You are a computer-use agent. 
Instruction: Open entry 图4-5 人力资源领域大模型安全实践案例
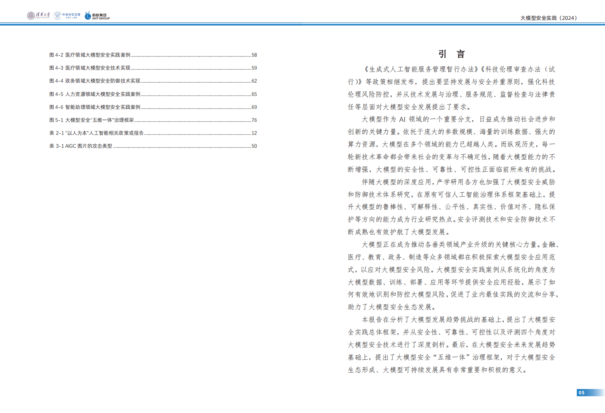153,94
